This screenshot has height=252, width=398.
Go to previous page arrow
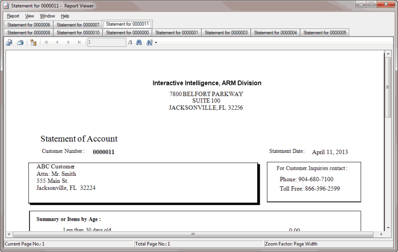(57, 43)
